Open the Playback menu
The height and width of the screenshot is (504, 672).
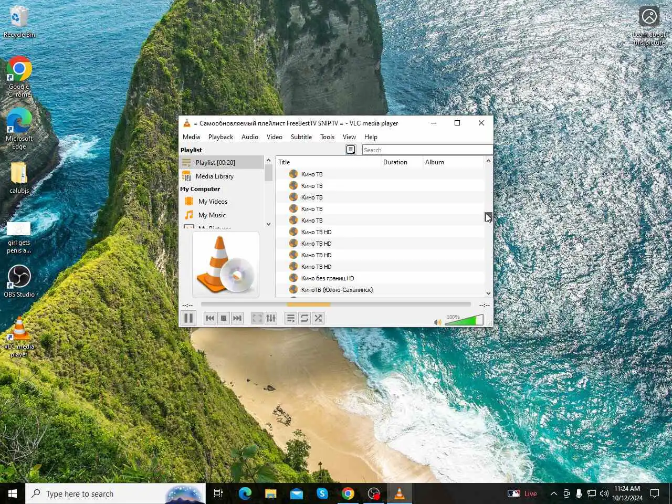pyautogui.click(x=220, y=137)
